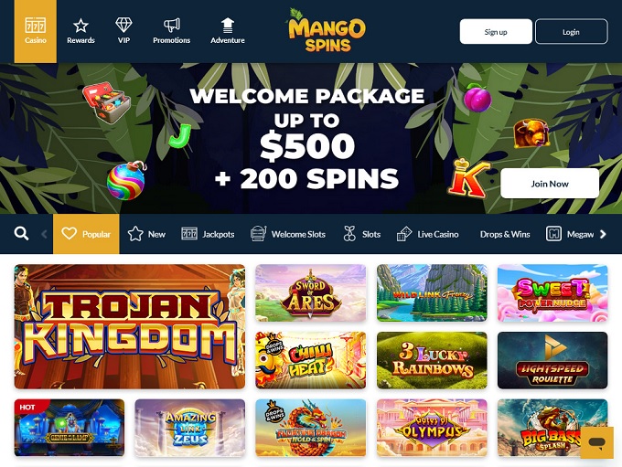
Task: Open the VIP diamond icon
Action: 123,25
